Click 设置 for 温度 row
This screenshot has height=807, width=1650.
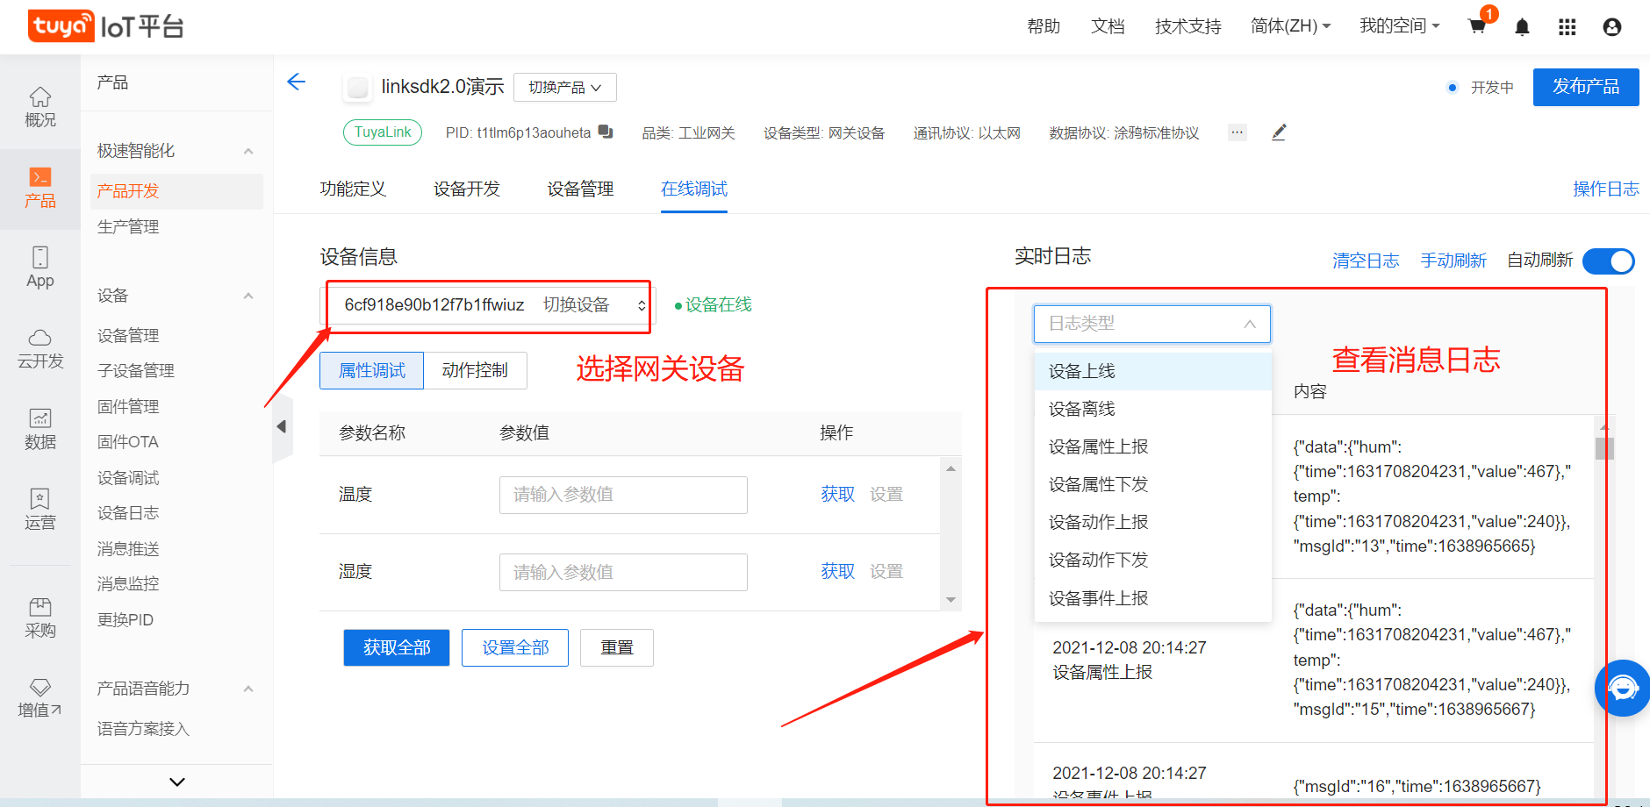(x=886, y=494)
